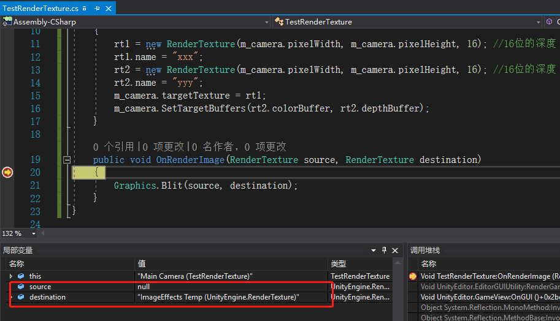
Task: Click the current frame arrow icon in call stack
Action: (x=413, y=276)
